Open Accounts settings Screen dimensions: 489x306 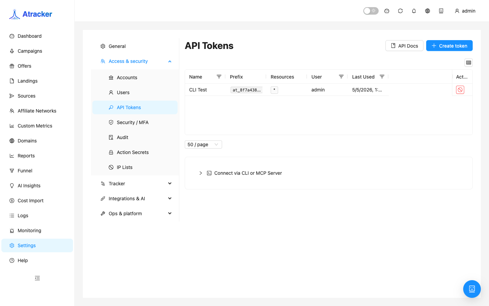pyautogui.click(x=135, y=78)
